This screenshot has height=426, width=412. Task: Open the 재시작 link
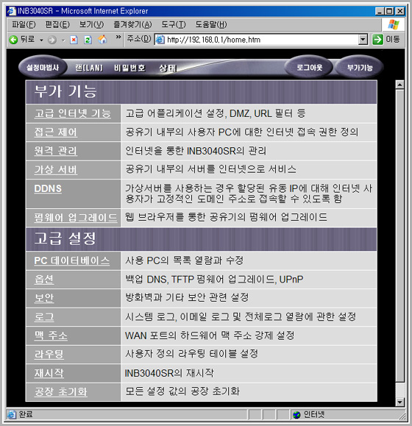[49, 373]
